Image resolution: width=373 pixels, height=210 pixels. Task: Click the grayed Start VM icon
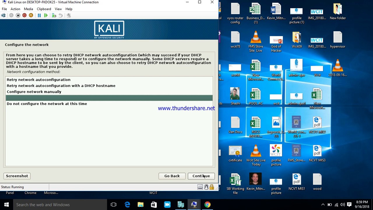coord(11,15)
